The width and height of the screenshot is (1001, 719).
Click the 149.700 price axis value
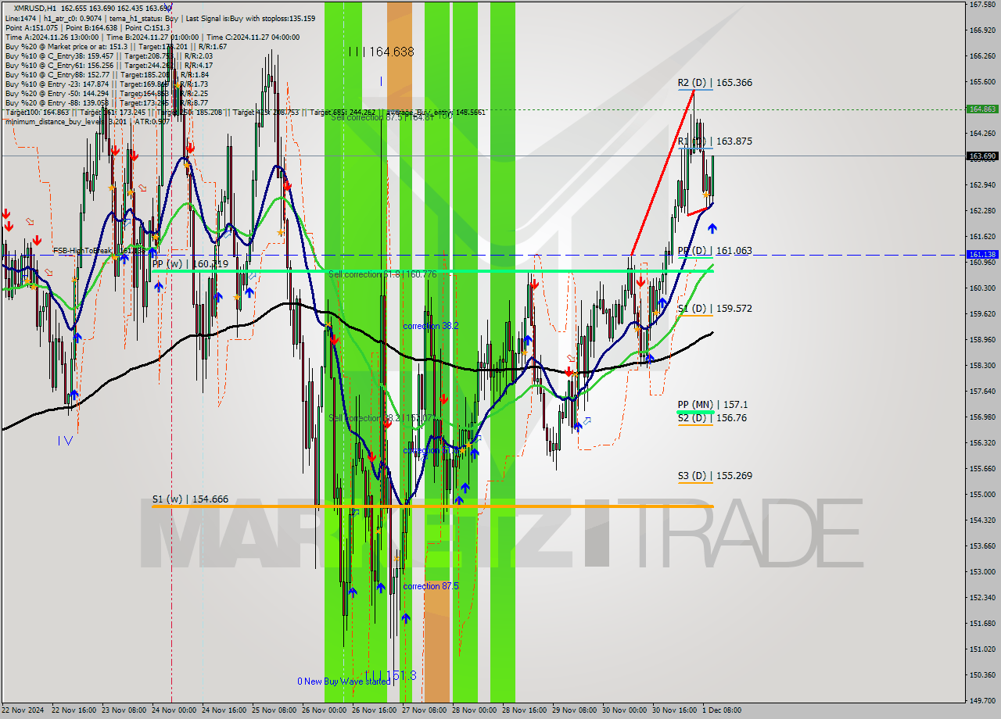tap(982, 701)
